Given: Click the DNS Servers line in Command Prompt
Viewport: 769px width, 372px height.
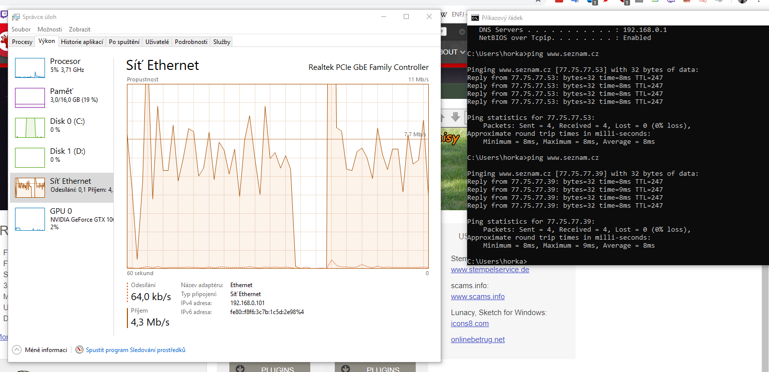Looking at the screenshot, I should (573, 30).
